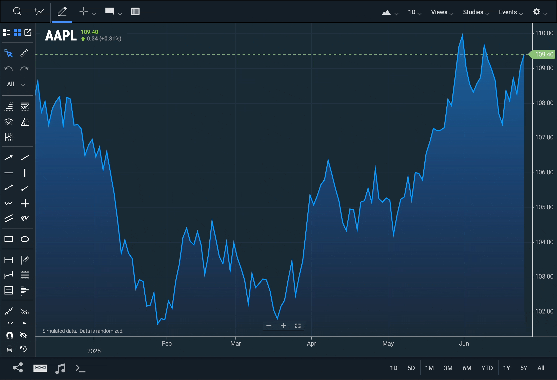Screen dimensions: 557x380
Task: Select the crossline plus tool
Action: pyautogui.click(x=25, y=203)
